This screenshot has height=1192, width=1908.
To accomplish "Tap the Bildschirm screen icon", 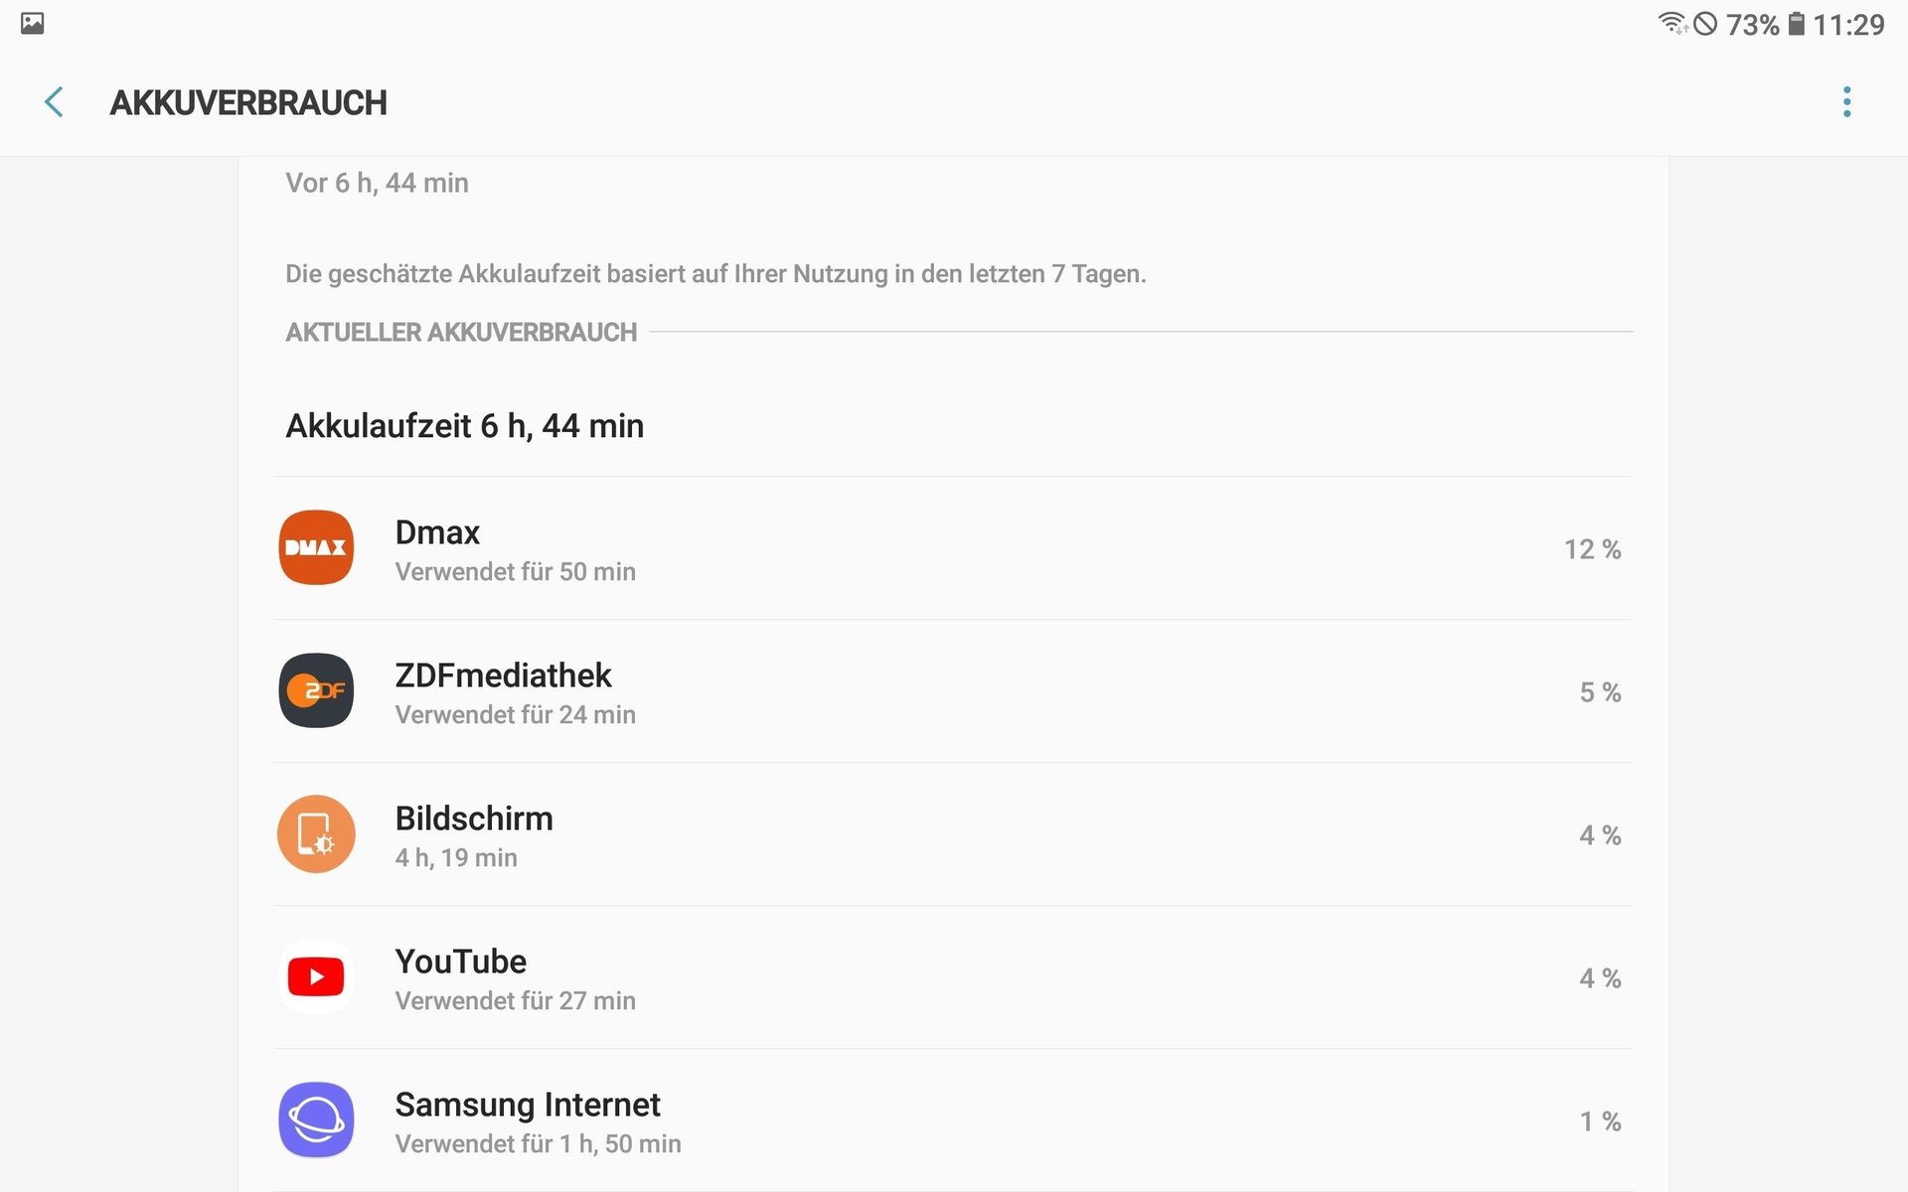I will [x=316, y=833].
